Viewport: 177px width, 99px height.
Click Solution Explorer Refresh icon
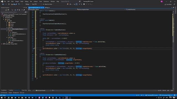click(15, 10)
